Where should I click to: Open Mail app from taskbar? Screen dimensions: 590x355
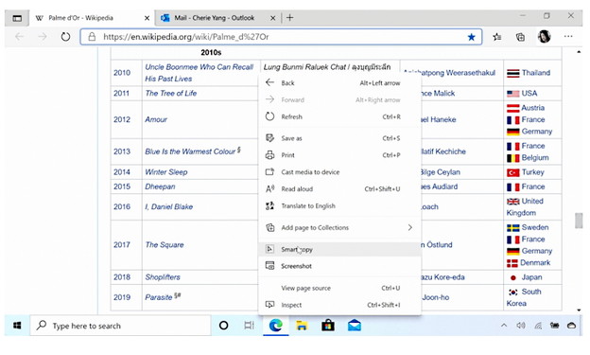[x=354, y=326]
